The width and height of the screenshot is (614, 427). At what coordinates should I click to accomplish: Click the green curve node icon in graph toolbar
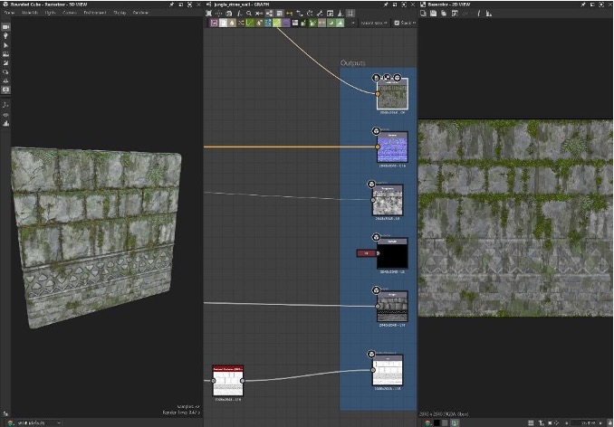[x=250, y=23]
